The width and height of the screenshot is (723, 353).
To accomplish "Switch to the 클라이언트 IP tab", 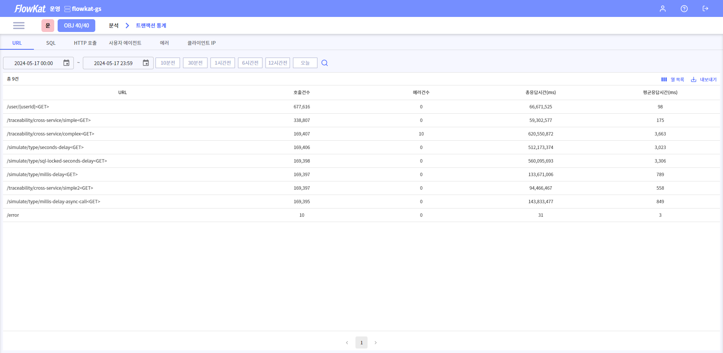I will [x=201, y=43].
